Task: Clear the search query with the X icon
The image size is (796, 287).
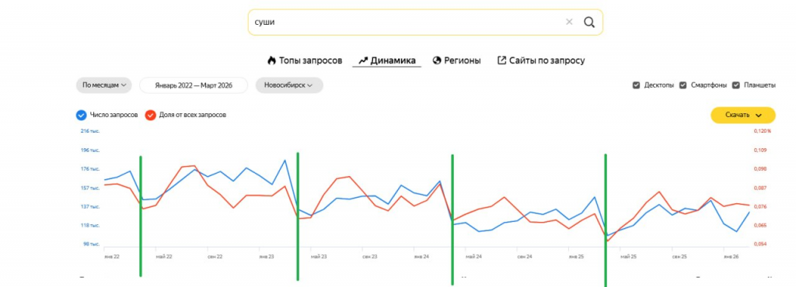Action: tap(569, 22)
